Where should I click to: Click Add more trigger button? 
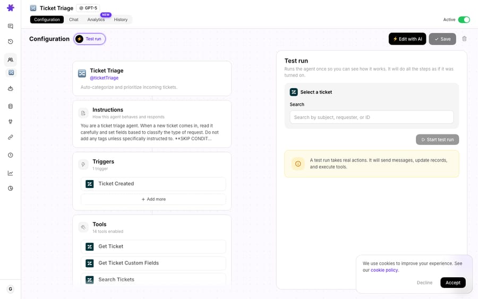point(153,199)
